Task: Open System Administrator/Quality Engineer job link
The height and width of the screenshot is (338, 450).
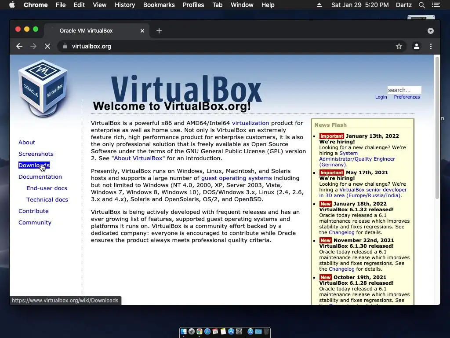Action: (x=357, y=159)
